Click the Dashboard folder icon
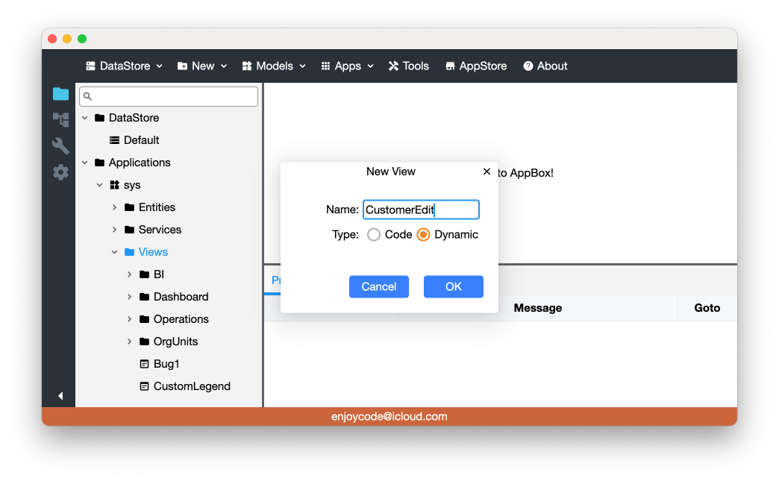The height and width of the screenshot is (481, 779). coord(144,296)
